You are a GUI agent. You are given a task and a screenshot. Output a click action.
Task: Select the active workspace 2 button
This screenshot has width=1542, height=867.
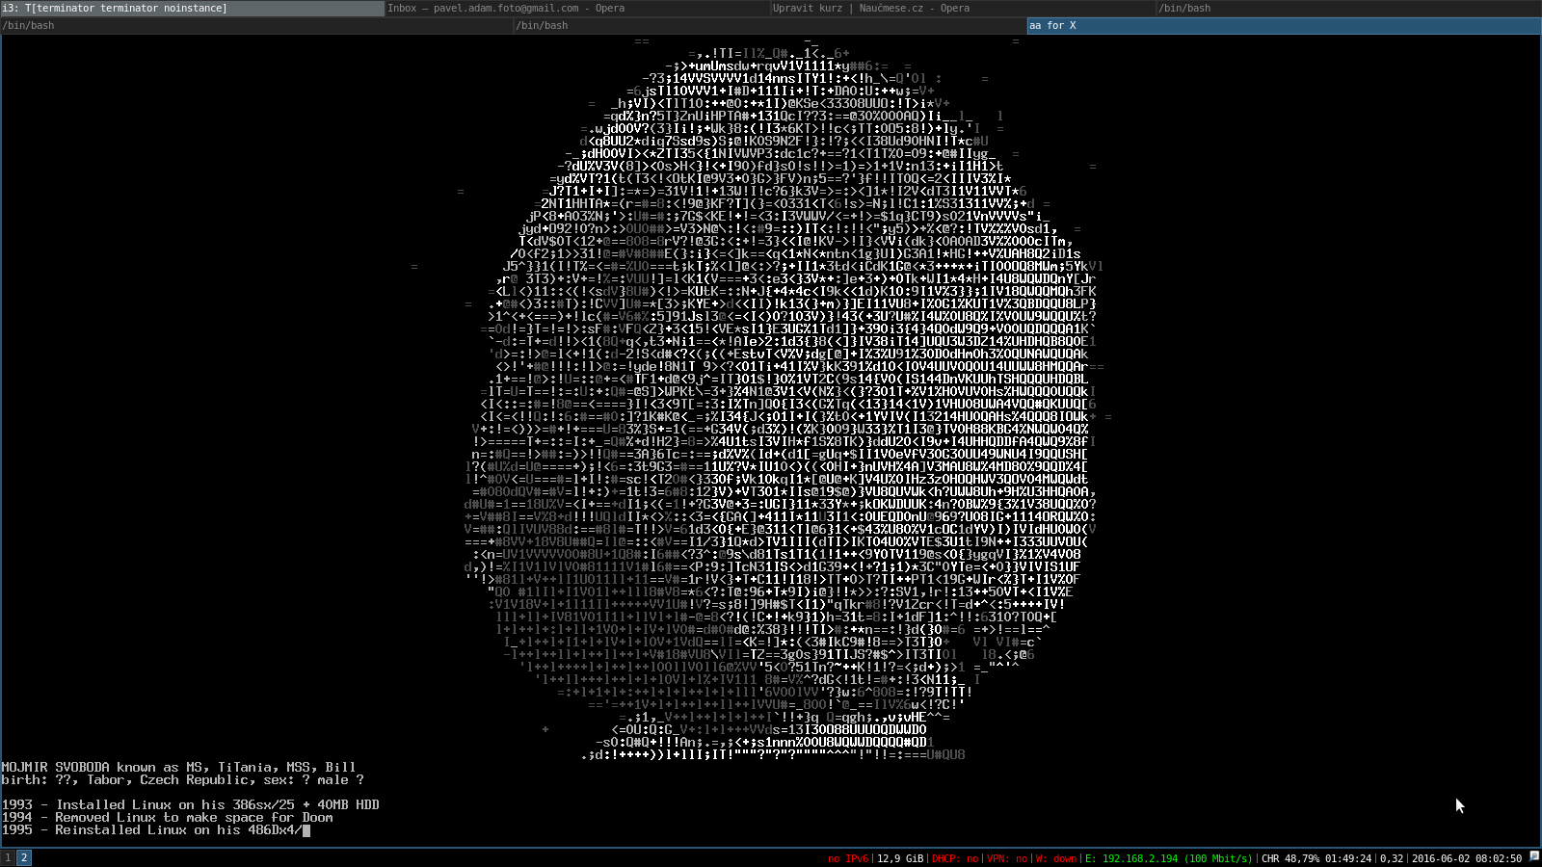coord(24,857)
